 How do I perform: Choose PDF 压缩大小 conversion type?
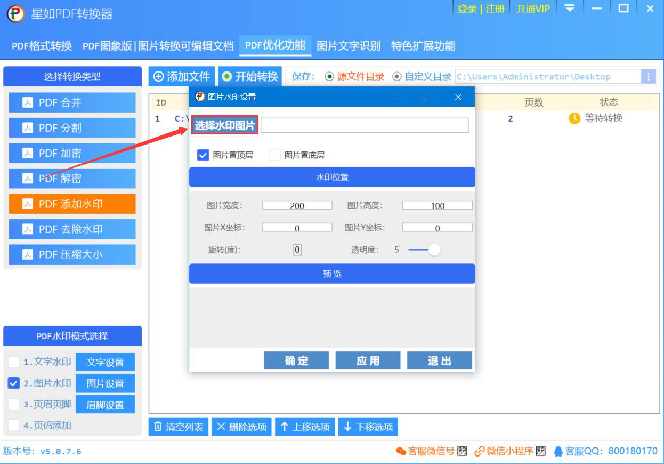click(72, 254)
